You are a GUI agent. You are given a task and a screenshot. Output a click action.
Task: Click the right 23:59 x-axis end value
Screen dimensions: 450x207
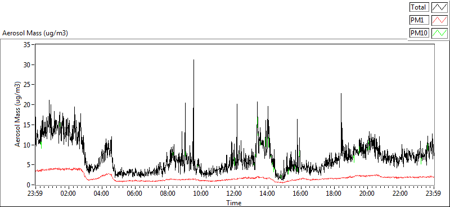click(434, 193)
